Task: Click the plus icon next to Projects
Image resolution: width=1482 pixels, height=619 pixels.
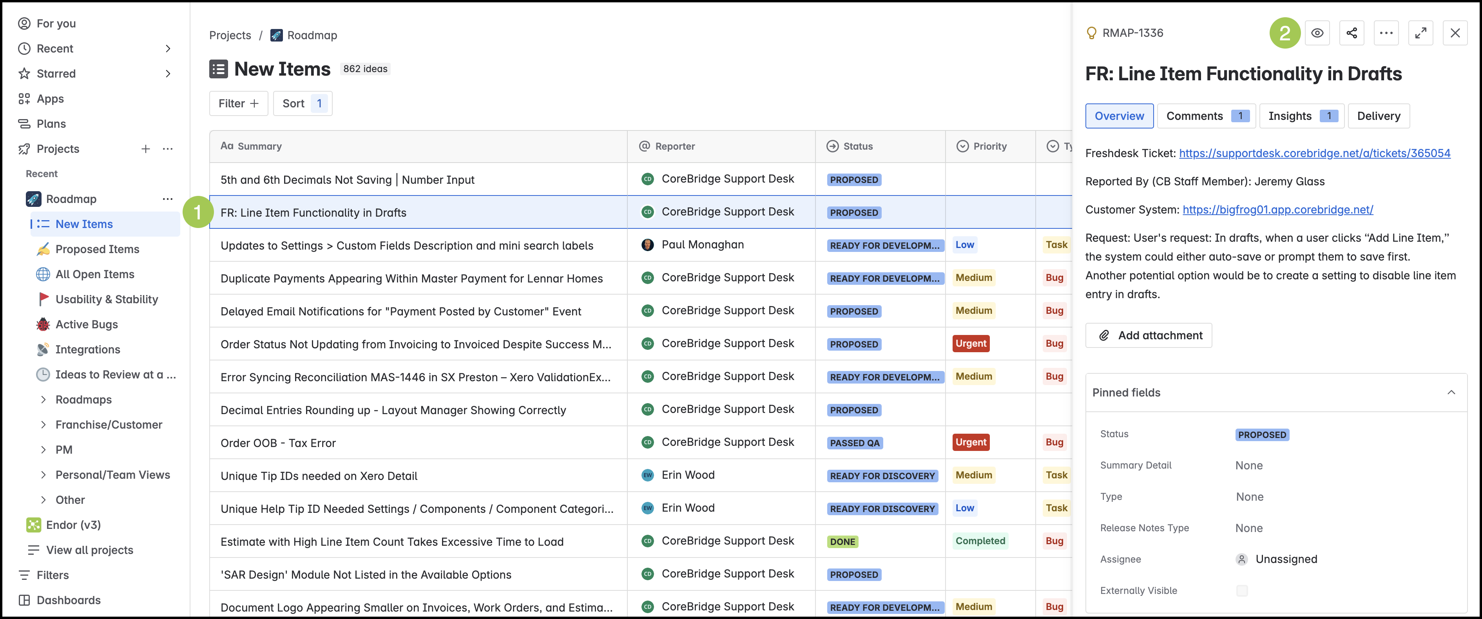Action: [x=145, y=149]
